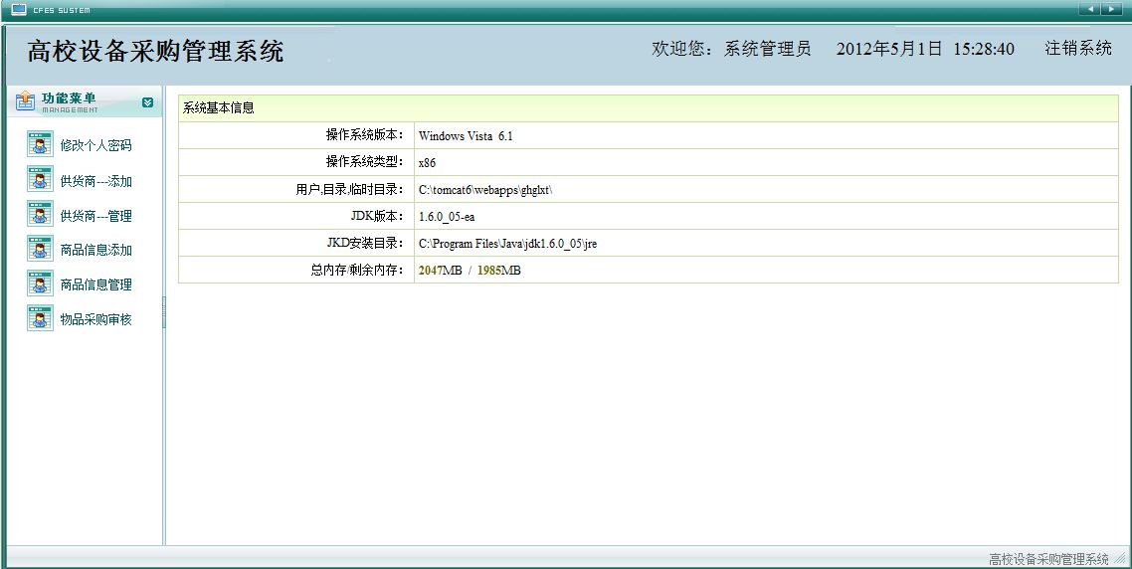Click the resize grip in status bar corner
This screenshot has height=569, width=1132.
1120,558
